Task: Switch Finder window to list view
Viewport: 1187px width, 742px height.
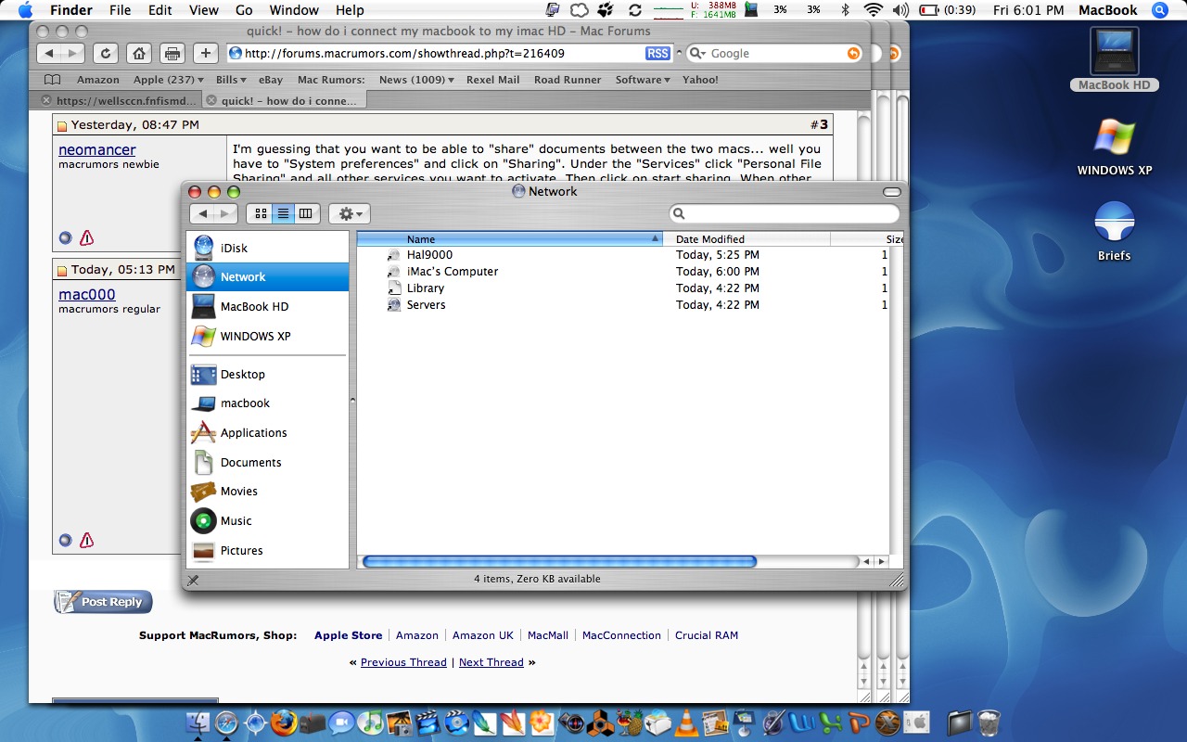Action: pyautogui.click(x=283, y=214)
